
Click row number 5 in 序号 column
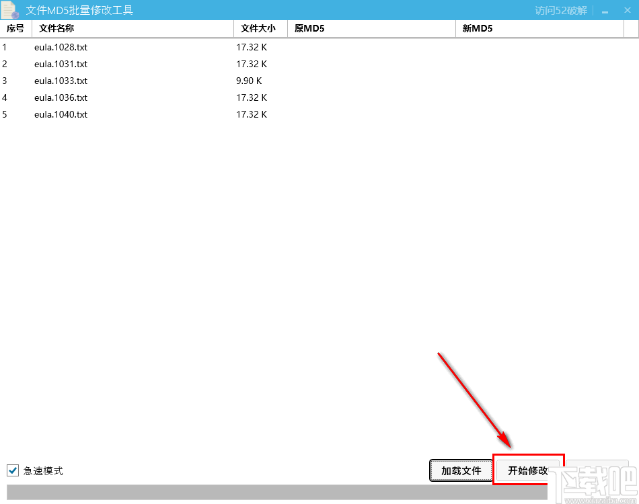coord(5,114)
